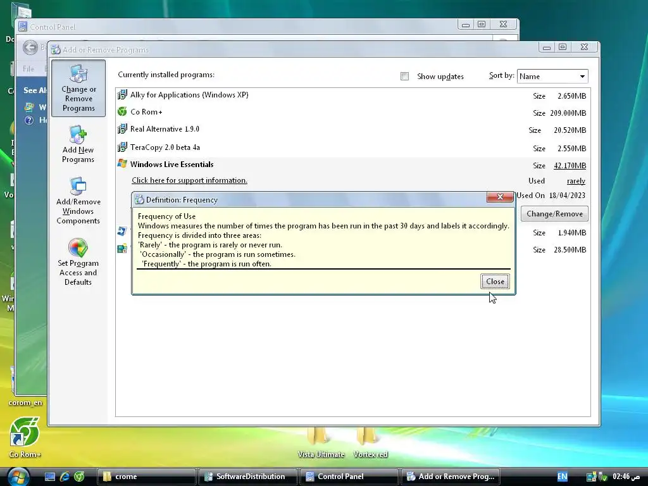Image resolution: width=648 pixels, height=486 pixels.
Task: Switch to Control Panel taskbar button
Action: pyautogui.click(x=349, y=477)
